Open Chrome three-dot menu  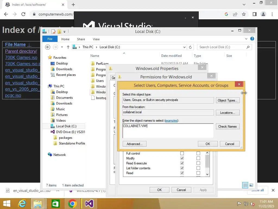[x=272, y=14]
